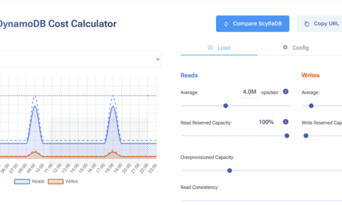
Task: Click the sync icon in Compare ScyllaDB
Action: click(226, 24)
